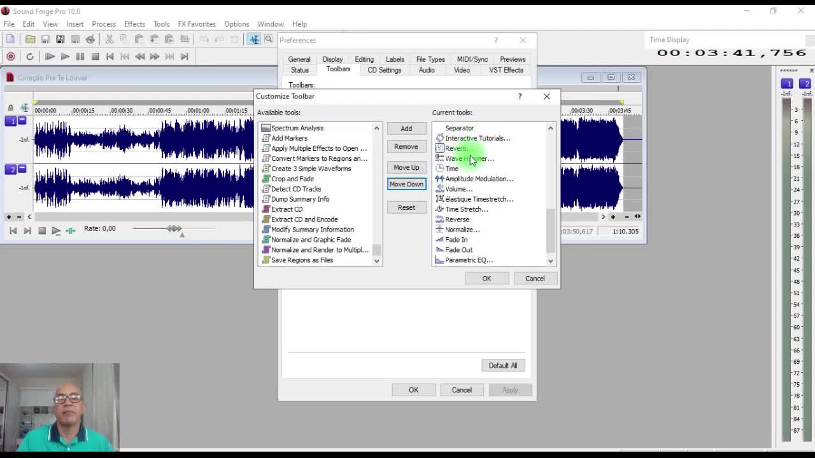The height and width of the screenshot is (458, 815).
Task: Click the red Record button
Action: coord(11,57)
